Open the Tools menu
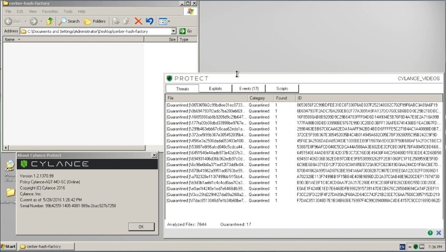 pos(68,11)
